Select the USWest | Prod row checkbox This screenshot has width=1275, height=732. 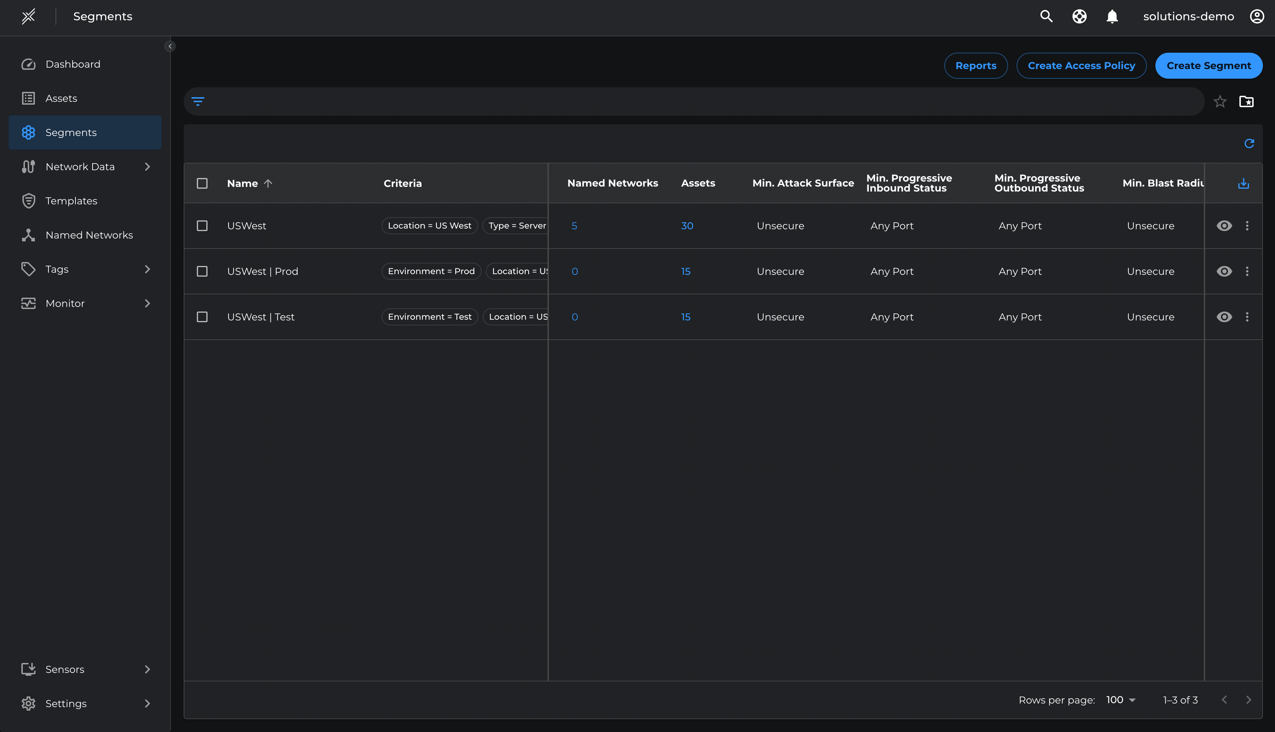[202, 272]
